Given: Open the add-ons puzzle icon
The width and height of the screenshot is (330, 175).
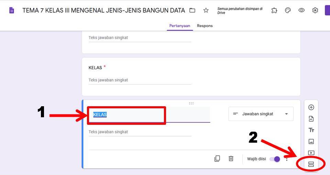Looking at the screenshot, I should click(x=274, y=10).
